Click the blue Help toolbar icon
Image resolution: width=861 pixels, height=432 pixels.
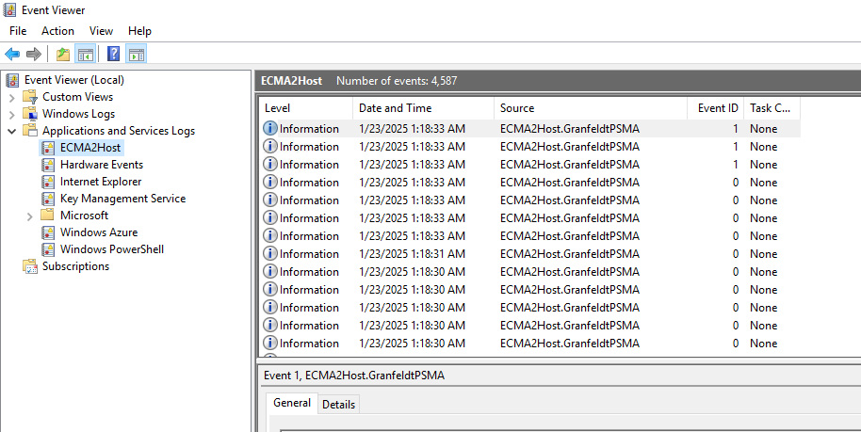(114, 55)
